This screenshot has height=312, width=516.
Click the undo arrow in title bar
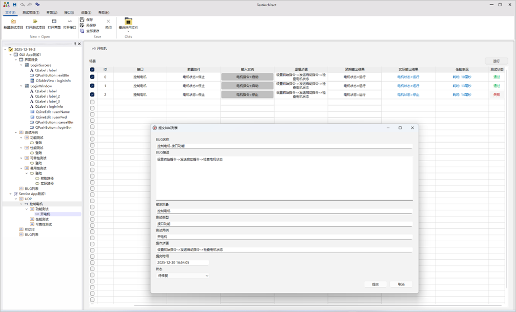tap(22, 5)
